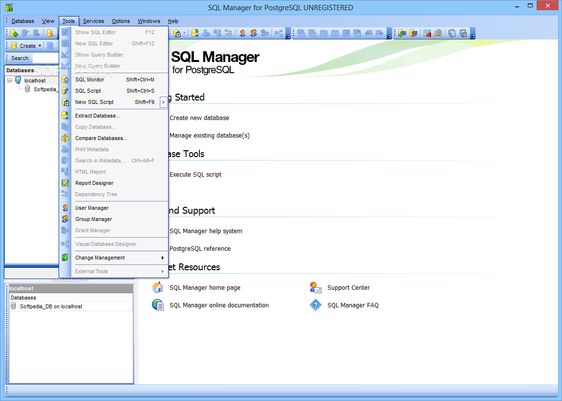Click Execute SQL script link
This screenshot has height=401, width=562.
tap(195, 175)
